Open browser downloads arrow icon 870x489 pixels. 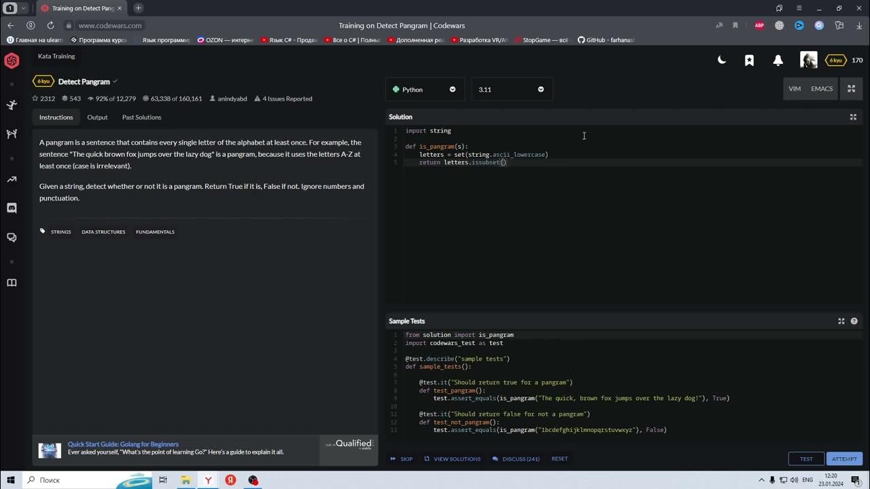[859, 25]
